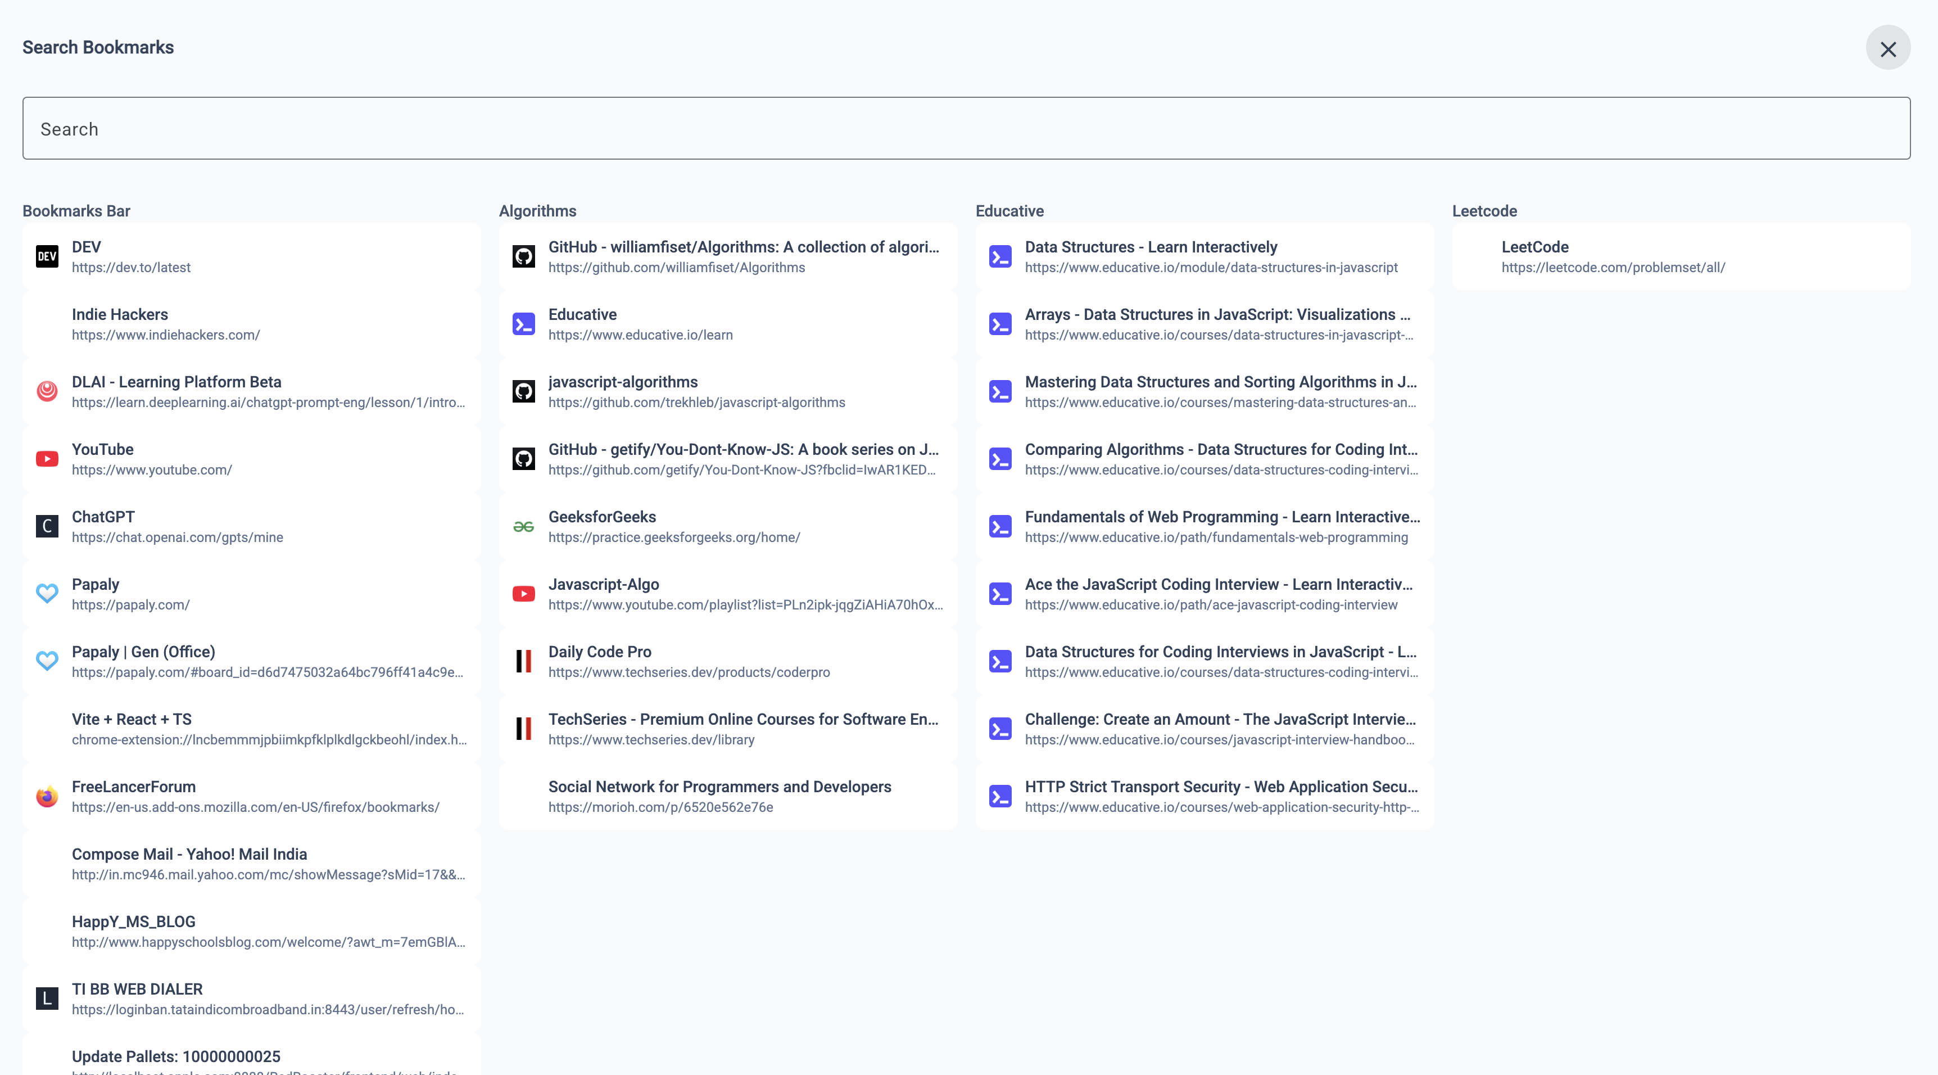Click the Algorithms folder heading
Viewport: 1938px width, 1075px height.
coord(537,211)
